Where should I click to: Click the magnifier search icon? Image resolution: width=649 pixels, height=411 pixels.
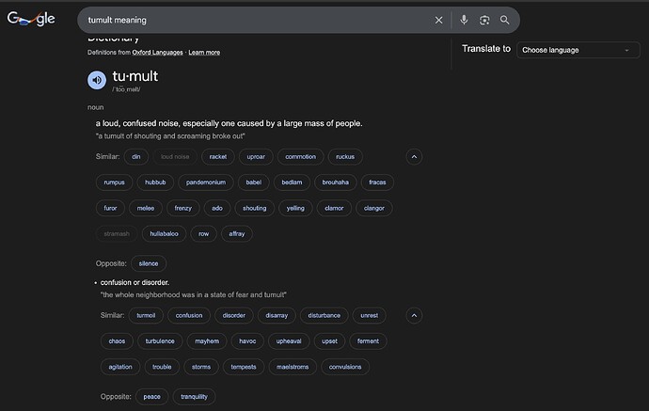click(505, 20)
